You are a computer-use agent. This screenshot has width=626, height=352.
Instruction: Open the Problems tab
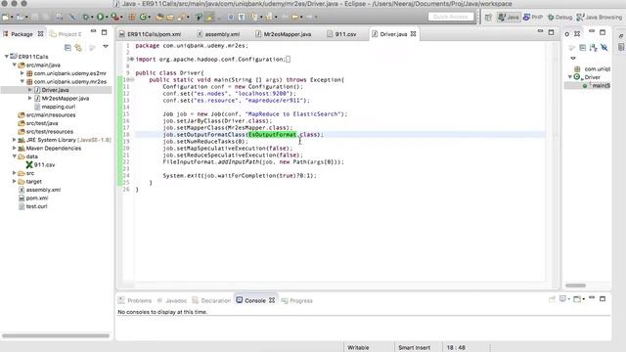135,300
